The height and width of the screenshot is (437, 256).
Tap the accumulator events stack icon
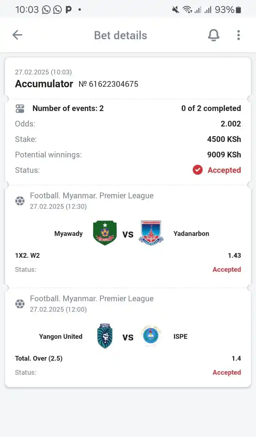point(20,109)
